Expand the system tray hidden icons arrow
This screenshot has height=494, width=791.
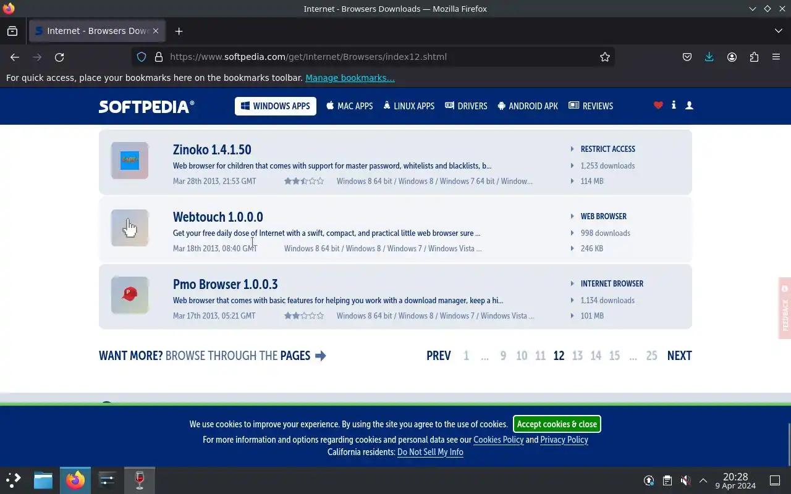pyautogui.click(x=703, y=480)
